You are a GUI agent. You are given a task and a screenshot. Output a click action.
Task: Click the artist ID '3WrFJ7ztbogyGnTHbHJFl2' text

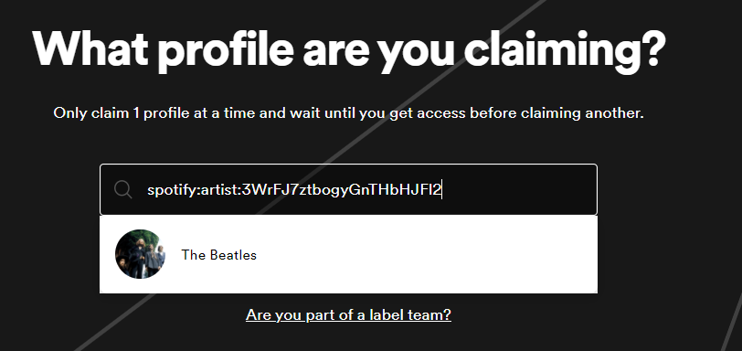coord(341,190)
